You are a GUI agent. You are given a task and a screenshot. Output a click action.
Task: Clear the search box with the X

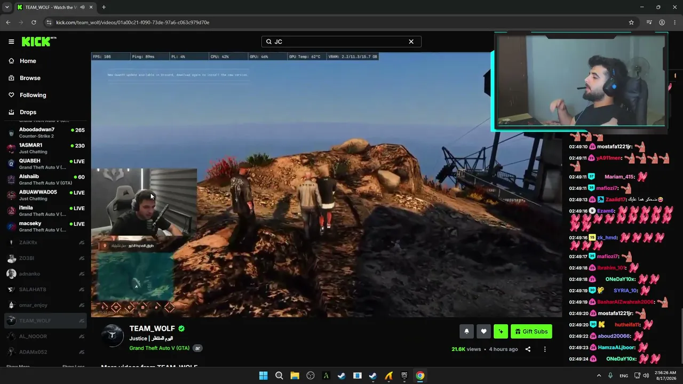pos(411,42)
